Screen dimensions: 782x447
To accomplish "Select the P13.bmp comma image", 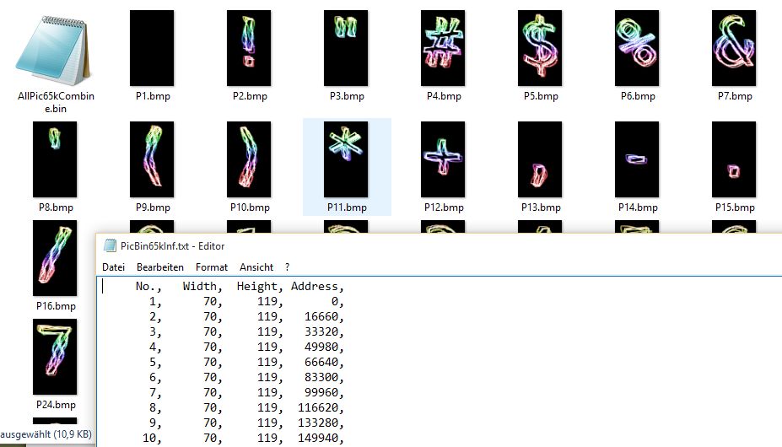I will click(540, 159).
